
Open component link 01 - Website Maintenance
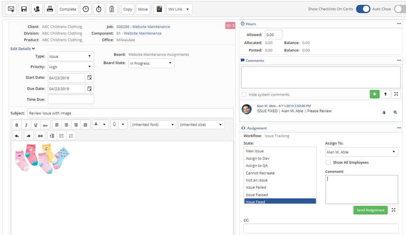coord(139,33)
